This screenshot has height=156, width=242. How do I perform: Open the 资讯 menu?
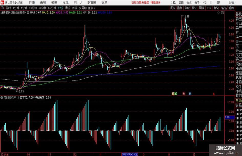pos(54,3)
